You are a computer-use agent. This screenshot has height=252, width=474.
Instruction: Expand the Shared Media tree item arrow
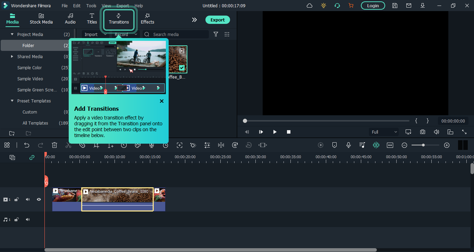12,56
